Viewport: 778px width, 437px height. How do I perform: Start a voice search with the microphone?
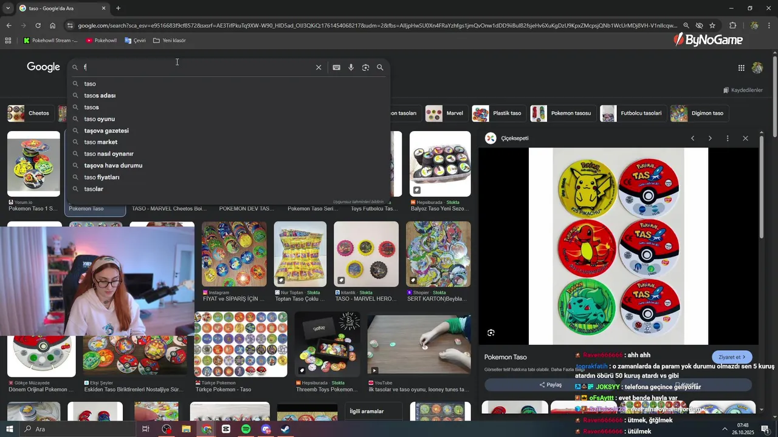point(351,67)
